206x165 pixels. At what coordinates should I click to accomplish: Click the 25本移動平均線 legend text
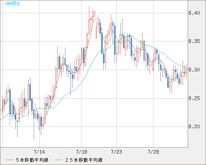click(84, 160)
